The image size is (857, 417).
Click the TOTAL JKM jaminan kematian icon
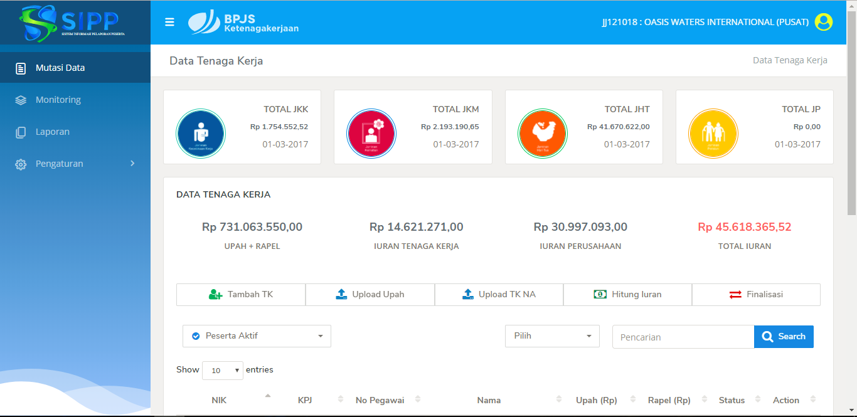pyautogui.click(x=371, y=133)
